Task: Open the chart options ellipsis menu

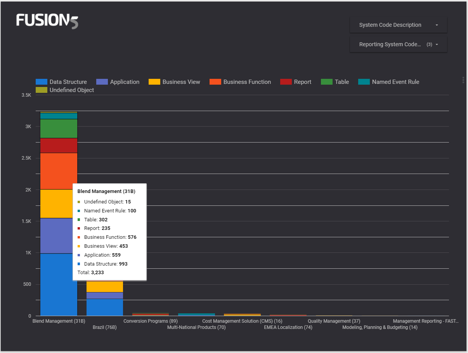Action: pos(463,80)
